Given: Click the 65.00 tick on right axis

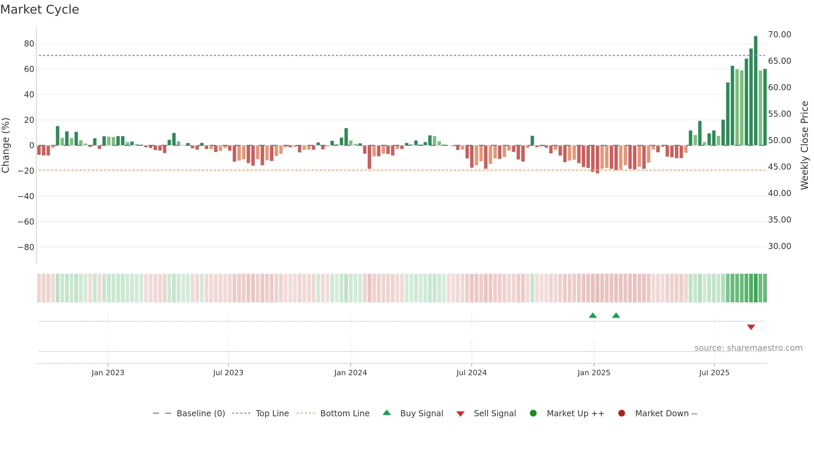Looking at the screenshot, I should point(779,61).
